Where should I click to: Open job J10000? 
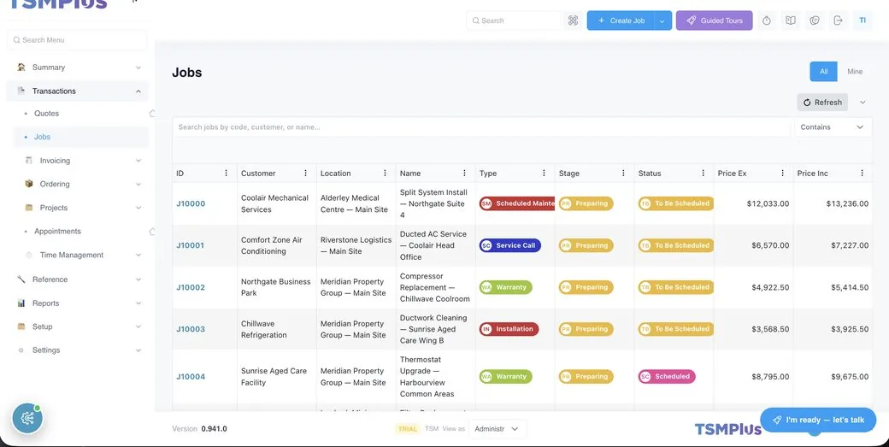point(191,203)
